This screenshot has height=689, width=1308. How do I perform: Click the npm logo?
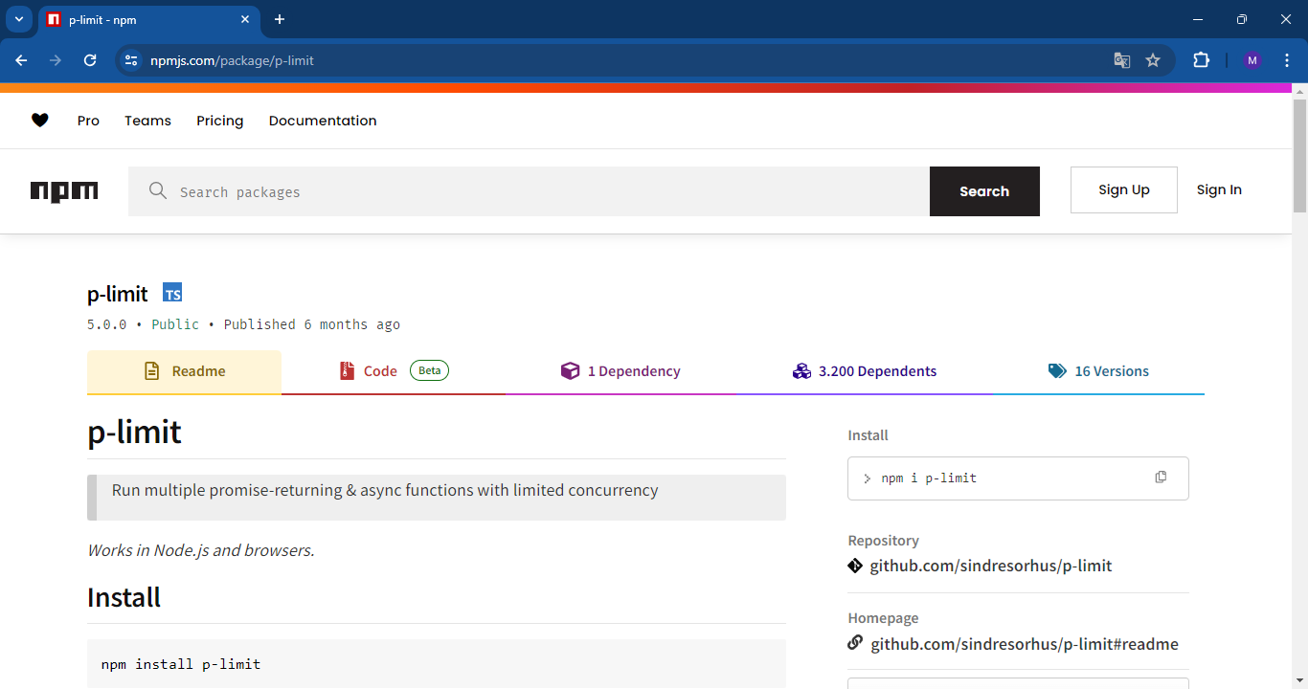64,190
